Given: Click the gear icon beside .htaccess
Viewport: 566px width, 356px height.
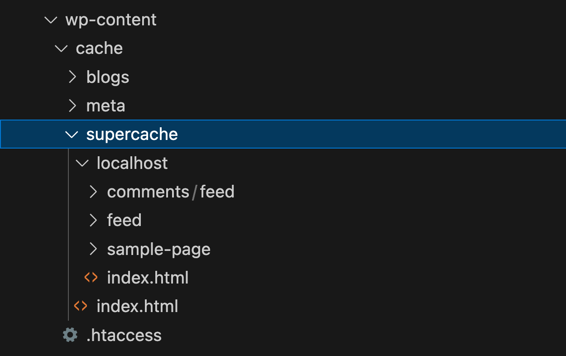Looking at the screenshot, I should point(70,335).
